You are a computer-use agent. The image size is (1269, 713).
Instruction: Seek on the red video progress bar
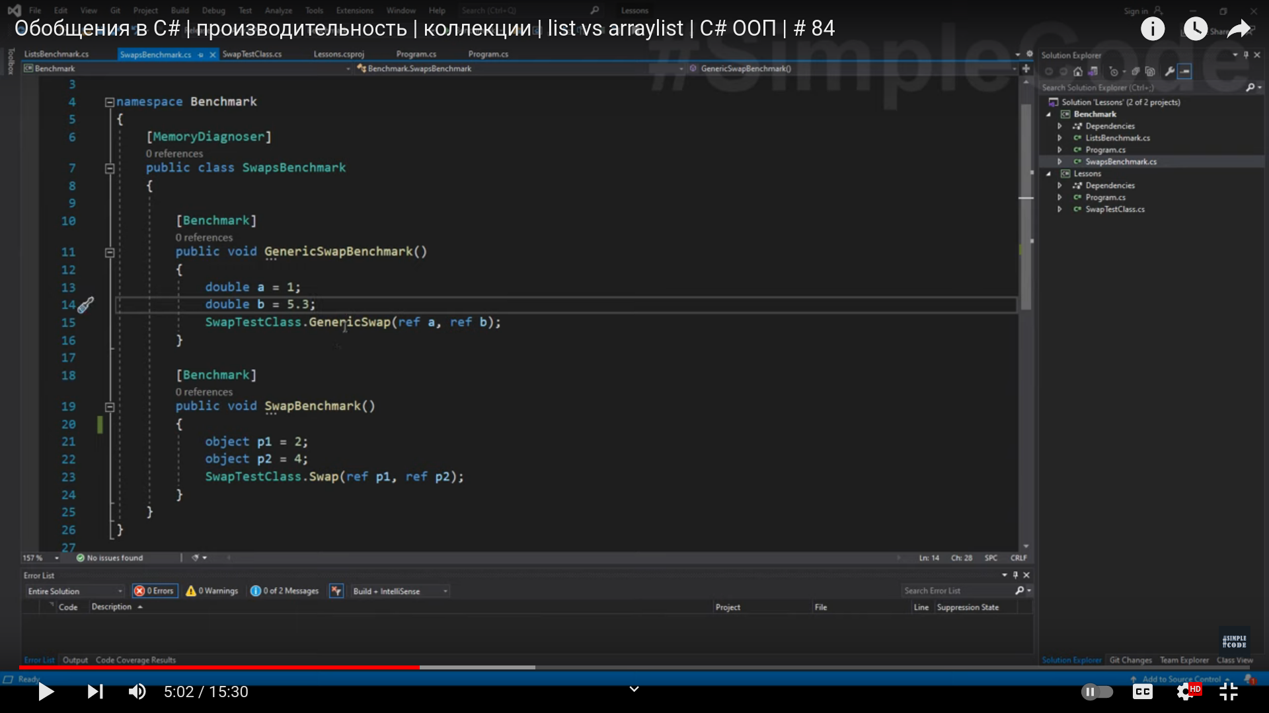pos(218,667)
